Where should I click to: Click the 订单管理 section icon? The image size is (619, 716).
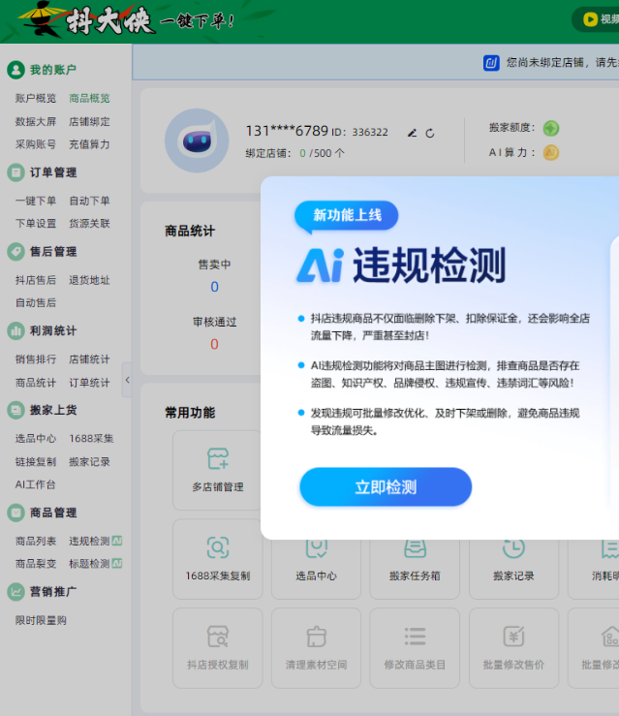(15, 172)
